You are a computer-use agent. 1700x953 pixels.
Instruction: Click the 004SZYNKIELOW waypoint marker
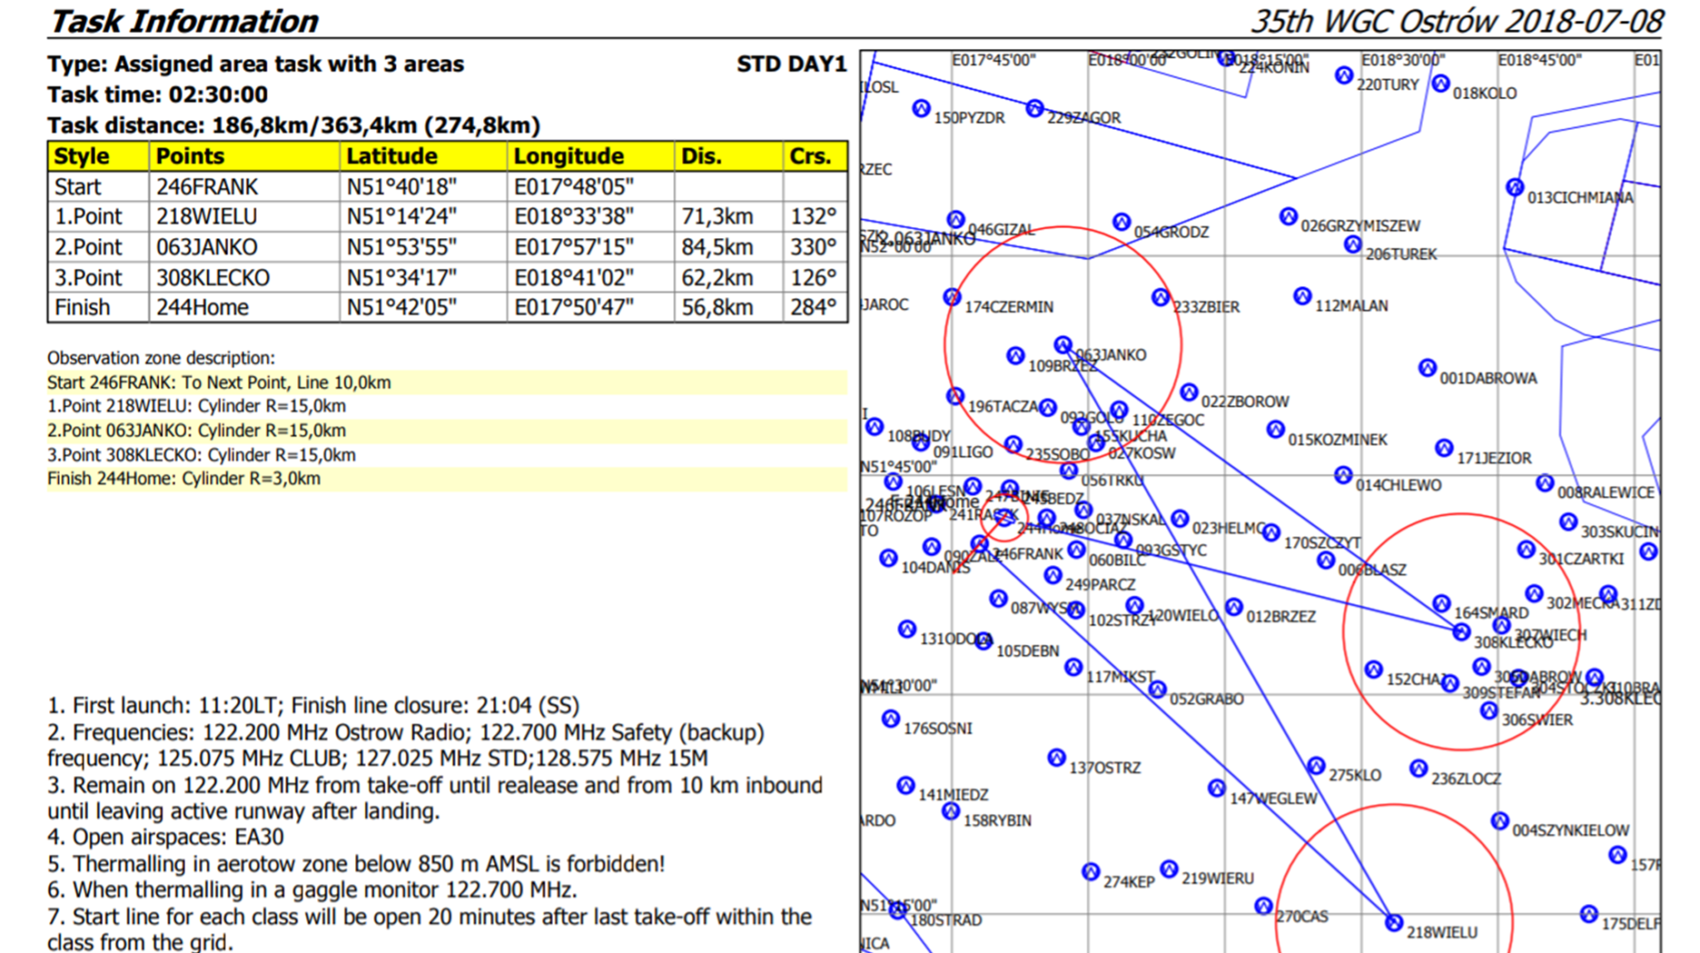1500,821
